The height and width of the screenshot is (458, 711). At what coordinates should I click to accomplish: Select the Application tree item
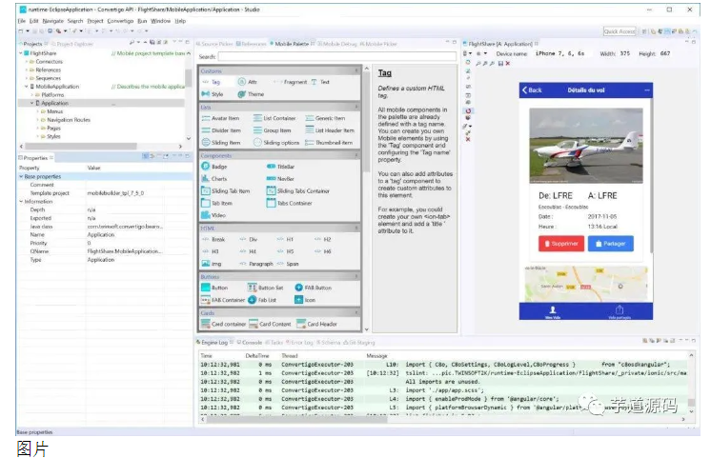coord(54,103)
